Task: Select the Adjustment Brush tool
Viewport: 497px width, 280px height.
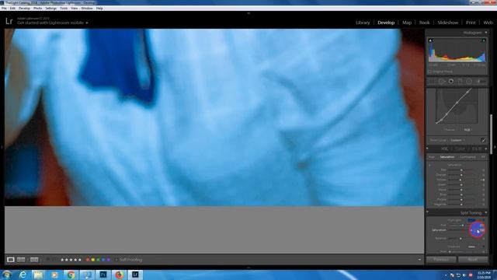Action: tap(481, 82)
